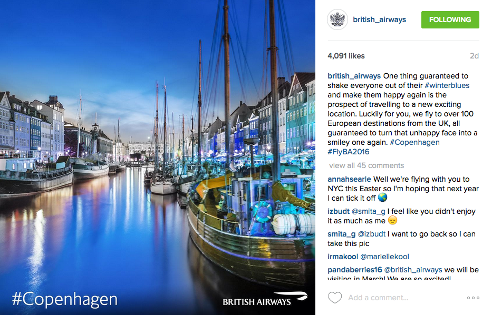
Task: Open the three-dot more options menu
Action: pos(473,298)
